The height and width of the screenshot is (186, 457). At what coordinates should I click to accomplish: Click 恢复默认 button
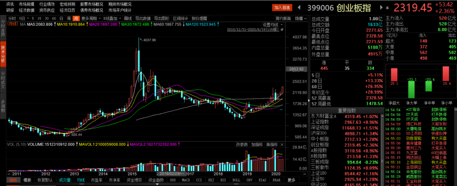click(45, 180)
